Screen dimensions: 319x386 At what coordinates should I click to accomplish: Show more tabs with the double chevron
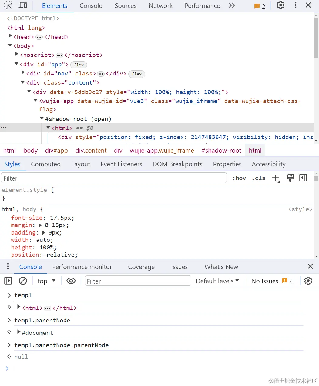(x=232, y=5)
